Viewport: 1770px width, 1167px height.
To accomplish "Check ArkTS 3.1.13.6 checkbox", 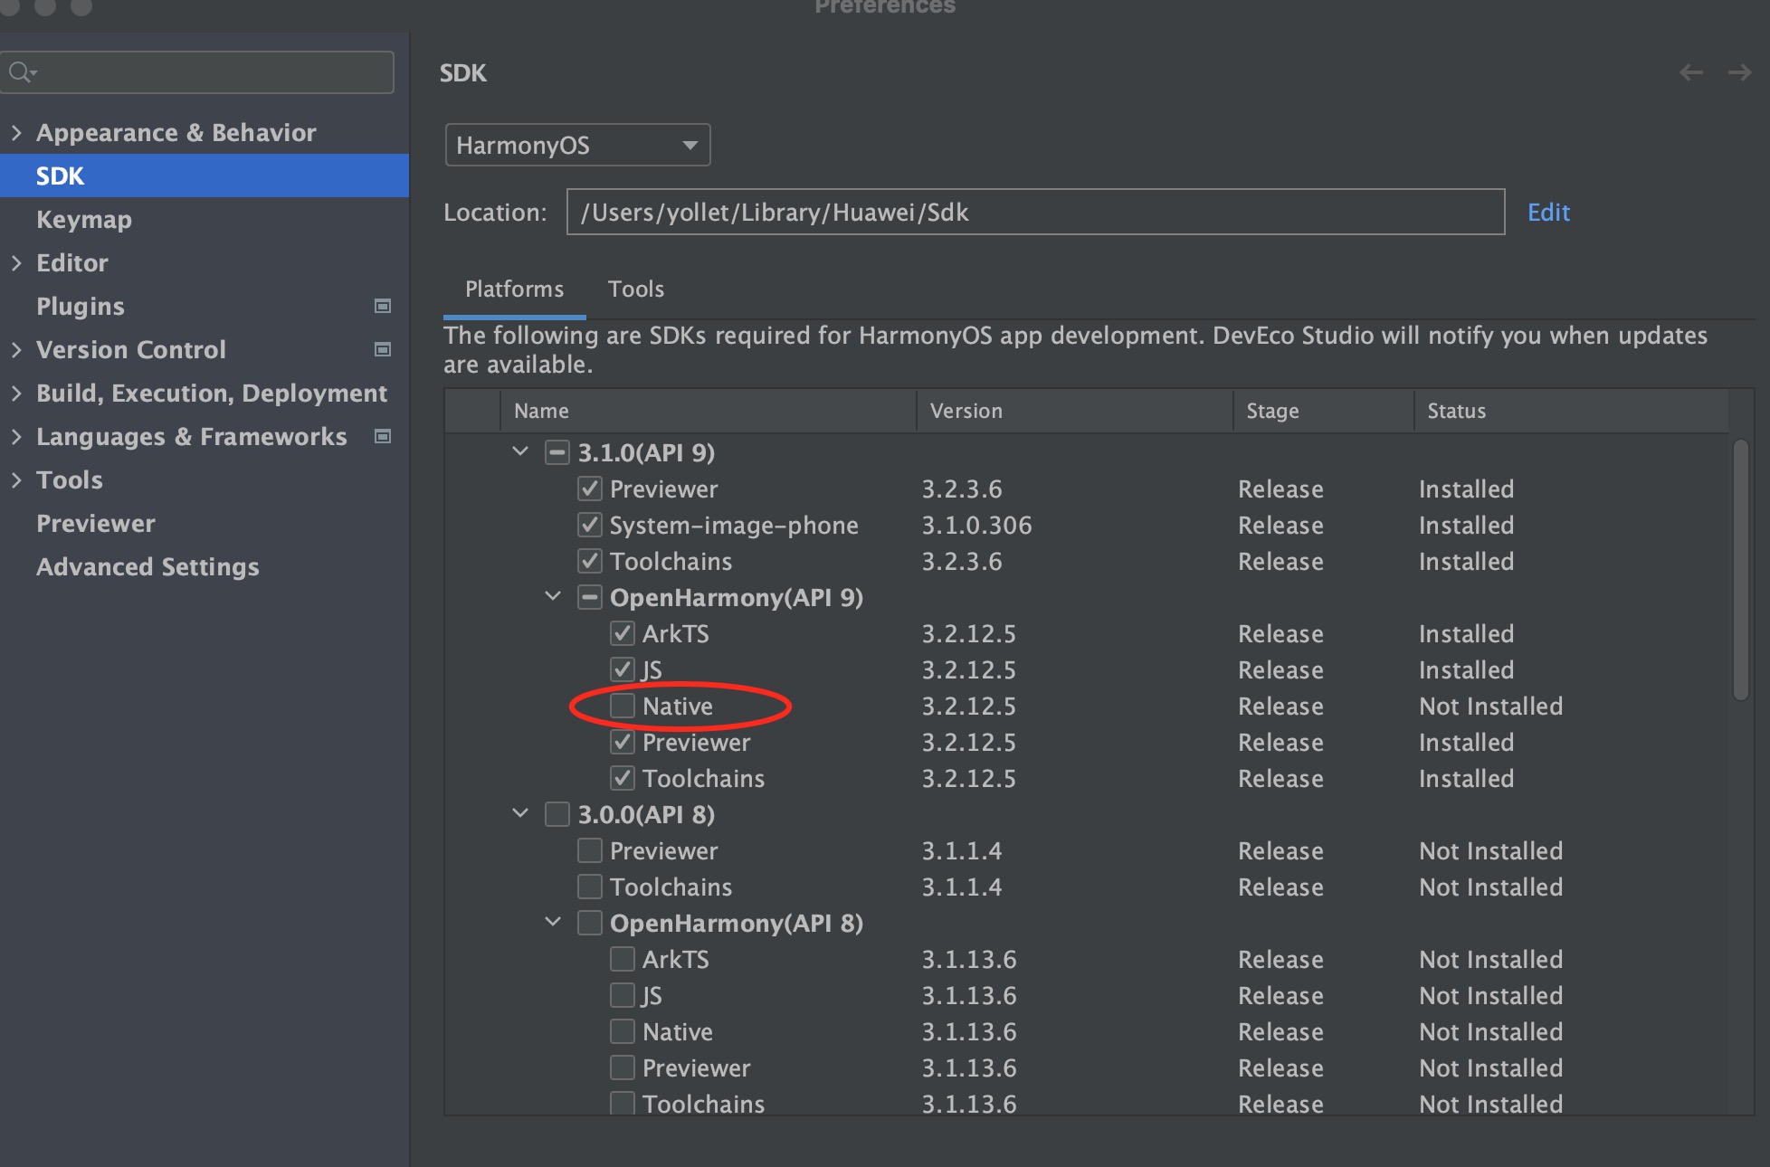I will 623,959.
